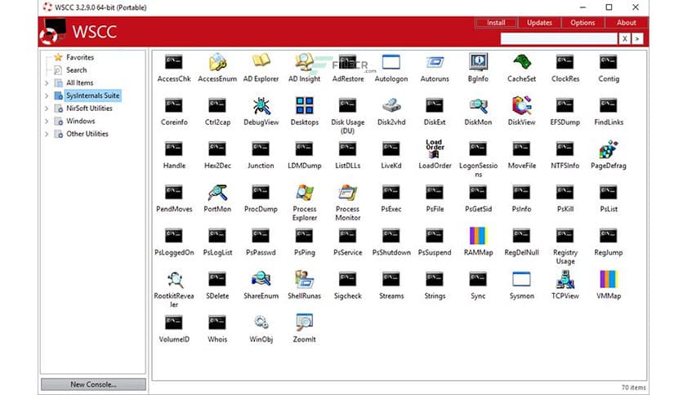The image size is (683, 395).
Task: Expand the SysInternals Suite node arrow
Action: (x=47, y=95)
